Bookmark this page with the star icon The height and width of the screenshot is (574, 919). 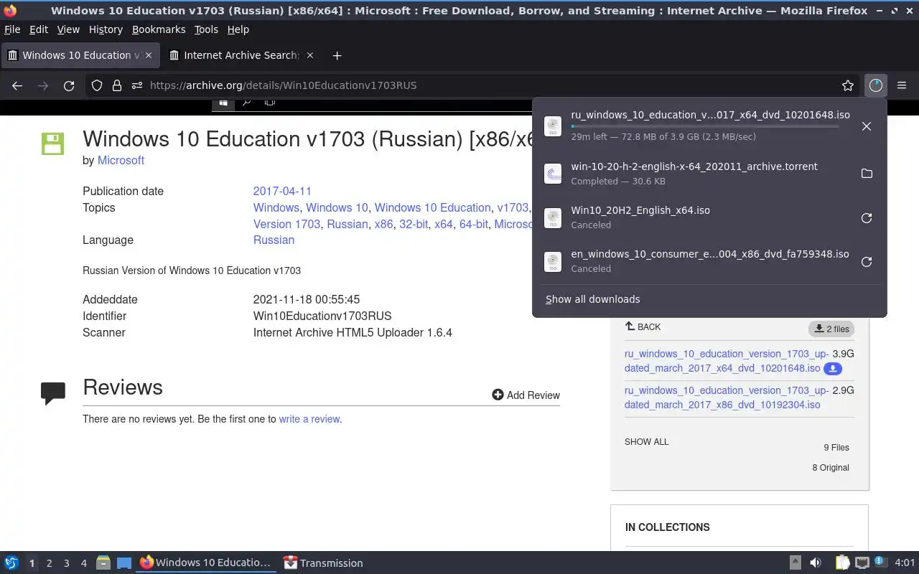click(x=848, y=85)
